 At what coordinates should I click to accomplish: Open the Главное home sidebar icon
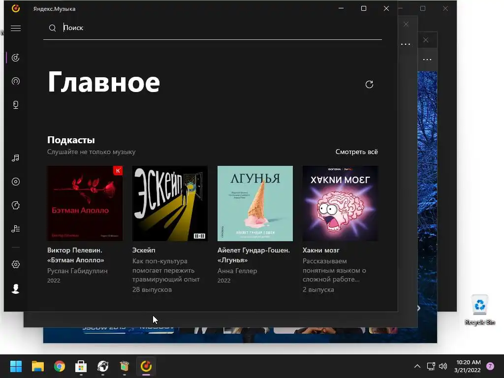pos(15,58)
